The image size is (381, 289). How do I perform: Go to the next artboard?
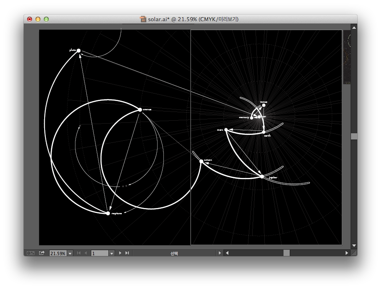coord(120,253)
